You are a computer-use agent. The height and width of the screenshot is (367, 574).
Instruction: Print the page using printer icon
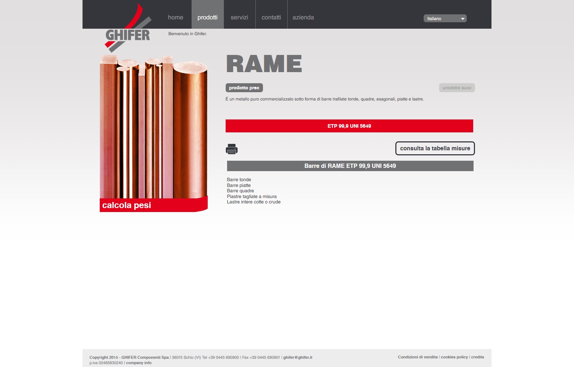[232, 149]
